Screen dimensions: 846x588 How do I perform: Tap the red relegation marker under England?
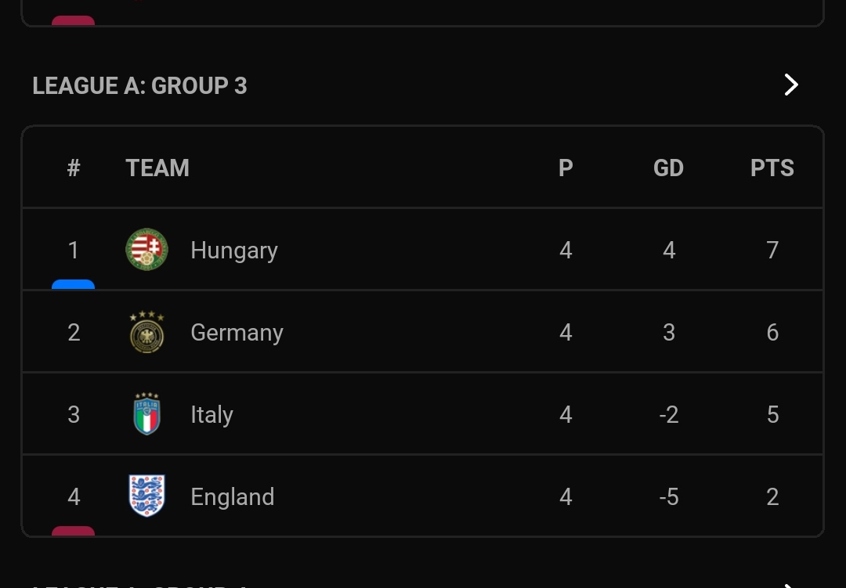(74, 531)
